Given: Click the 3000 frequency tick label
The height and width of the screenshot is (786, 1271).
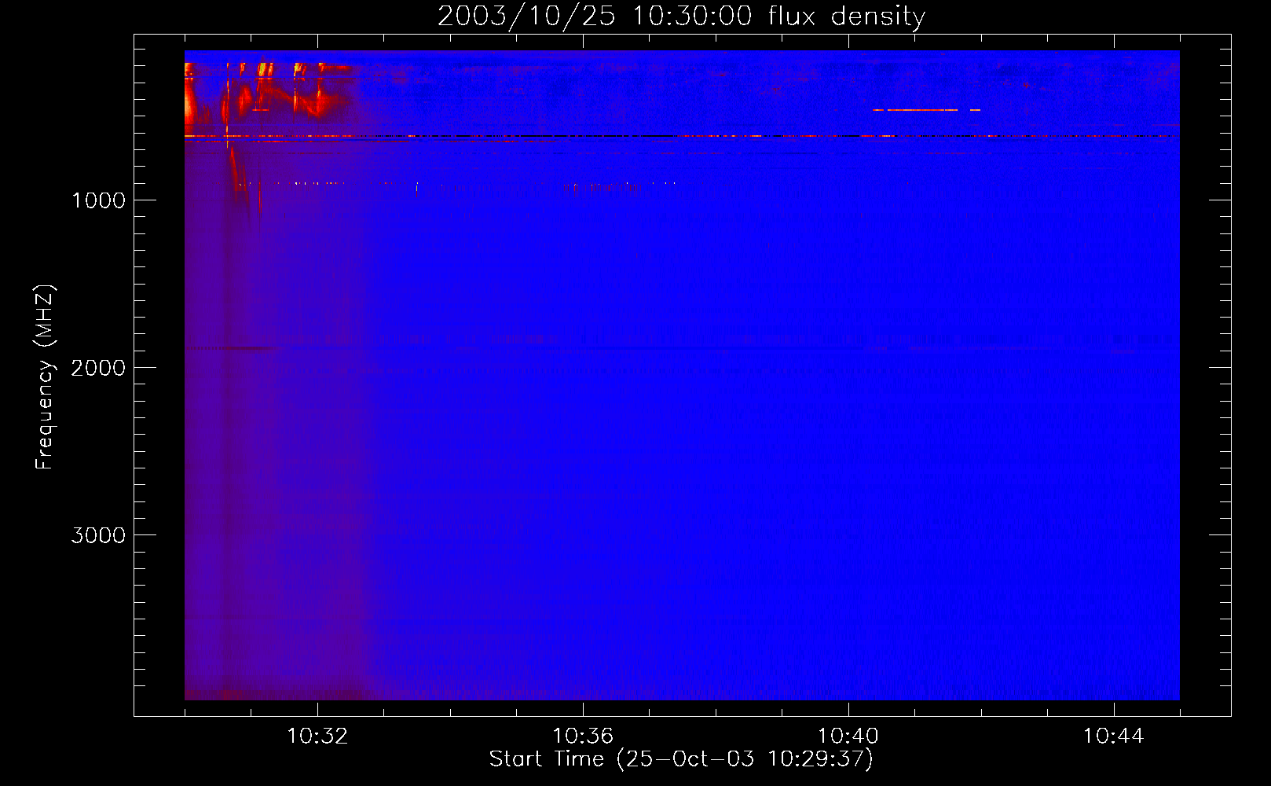Looking at the screenshot, I should 98,535.
